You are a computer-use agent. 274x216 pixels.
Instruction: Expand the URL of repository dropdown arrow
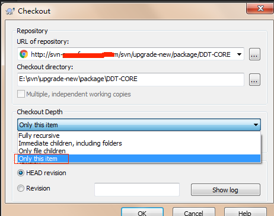click(239, 54)
